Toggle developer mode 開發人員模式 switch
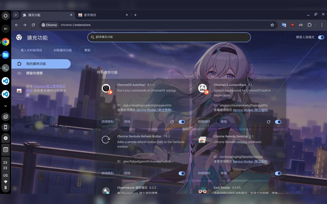 pos(321,37)
